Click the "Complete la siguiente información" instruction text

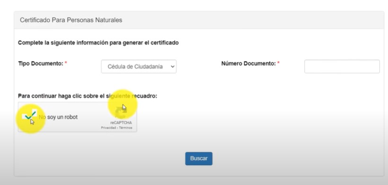click(98, 43)
